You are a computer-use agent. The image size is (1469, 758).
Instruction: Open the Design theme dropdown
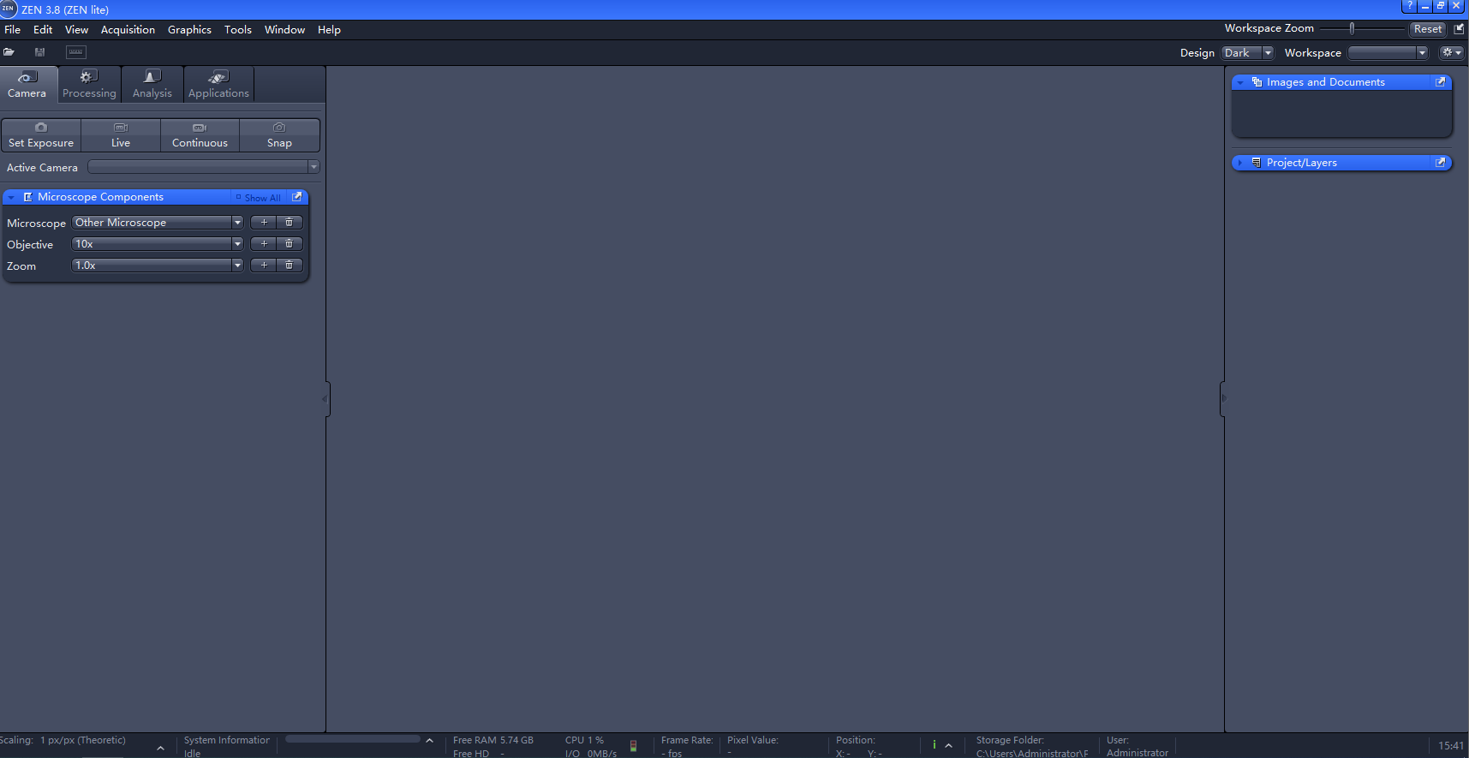point(1268,53)
